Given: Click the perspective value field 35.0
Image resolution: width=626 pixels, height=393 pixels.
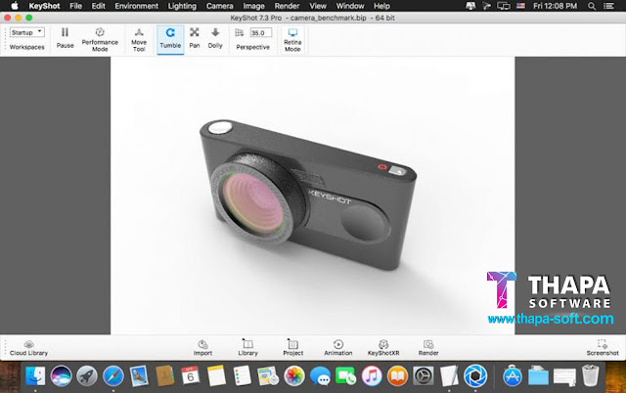Looking at the screenshot, I should tap(261, 32).
